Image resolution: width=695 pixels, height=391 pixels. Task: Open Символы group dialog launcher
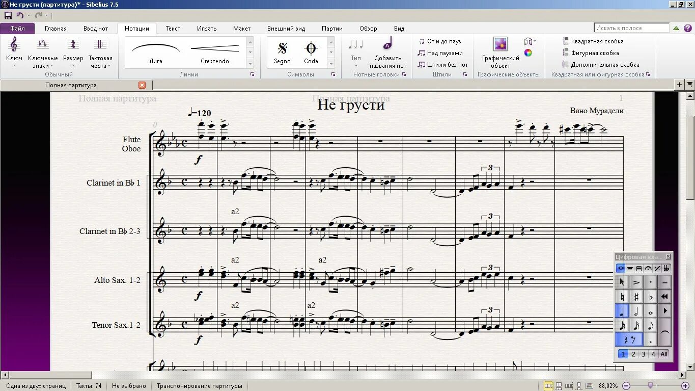click(x=333, y=74)
